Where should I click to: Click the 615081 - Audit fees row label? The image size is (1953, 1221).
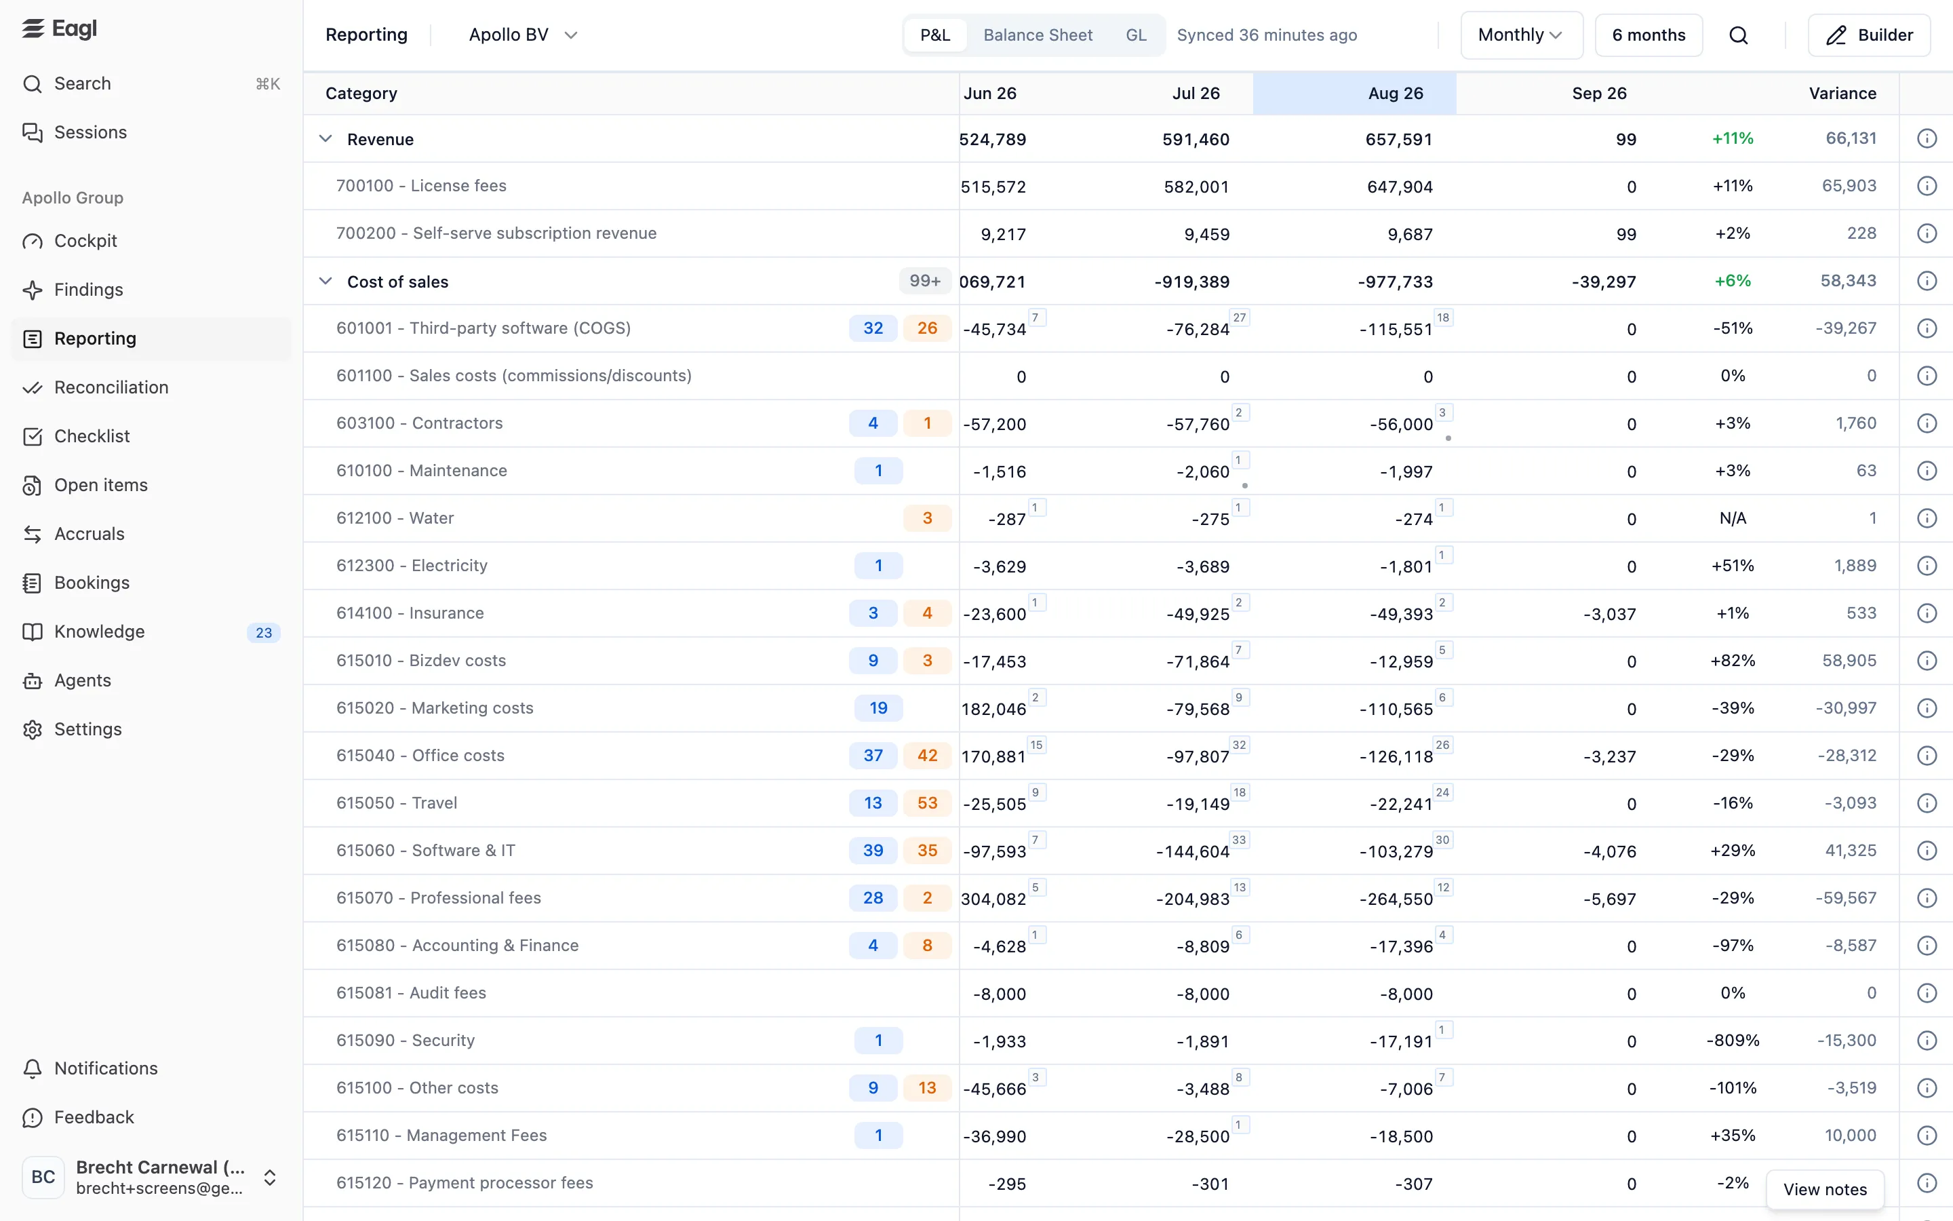(412, 993)
